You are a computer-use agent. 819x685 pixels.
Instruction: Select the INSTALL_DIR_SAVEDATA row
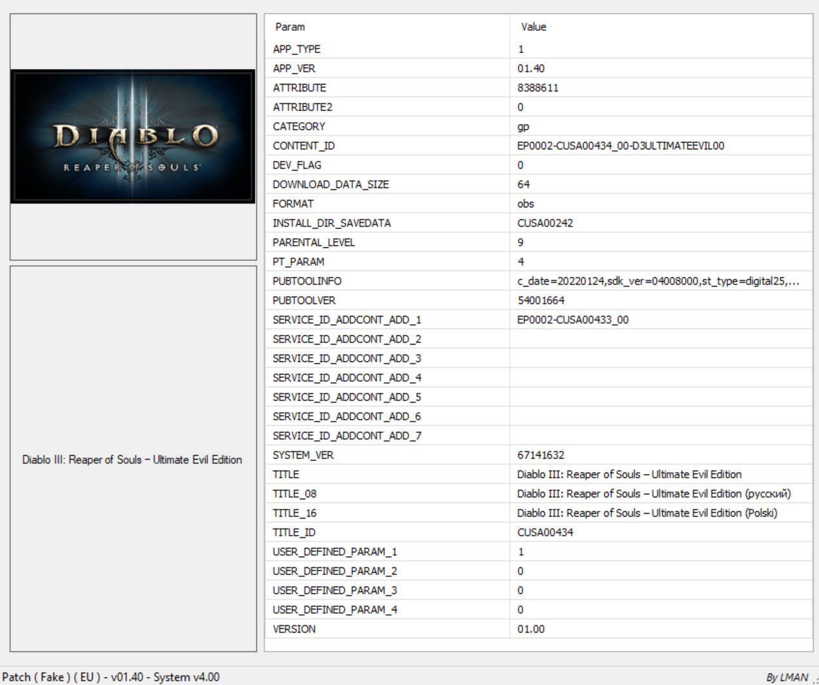point(331,223)
